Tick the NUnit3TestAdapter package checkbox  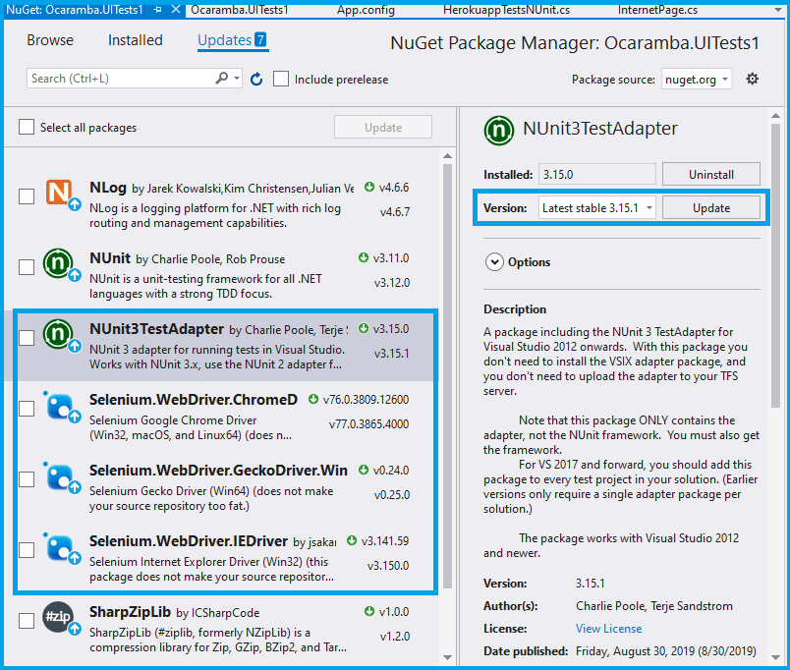[x=27, y=338]
